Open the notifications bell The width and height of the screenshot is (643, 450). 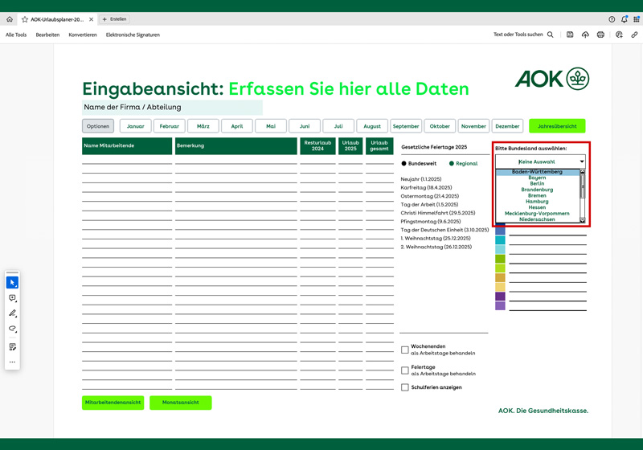625,19
